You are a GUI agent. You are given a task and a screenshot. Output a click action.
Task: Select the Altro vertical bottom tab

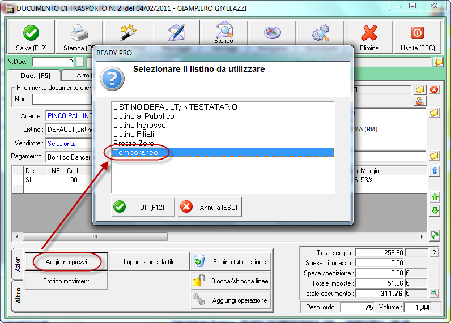click(x=18, y=295)
